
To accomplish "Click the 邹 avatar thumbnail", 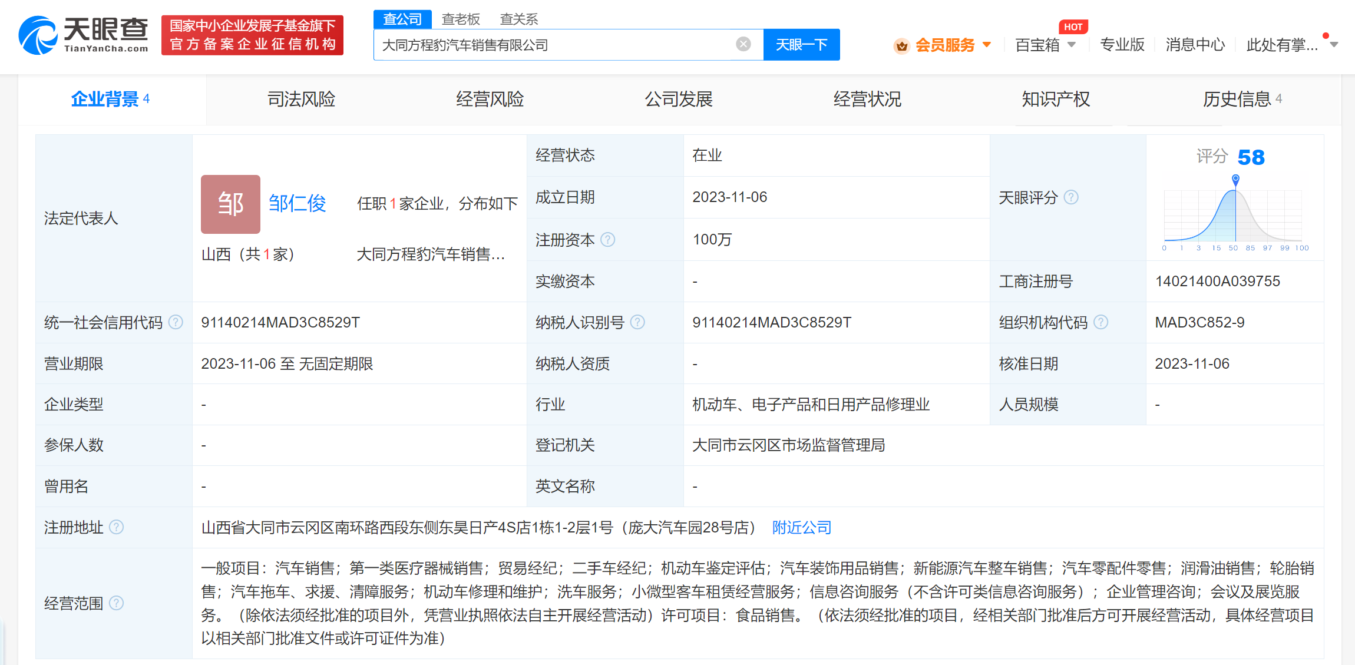I will 230,204.
